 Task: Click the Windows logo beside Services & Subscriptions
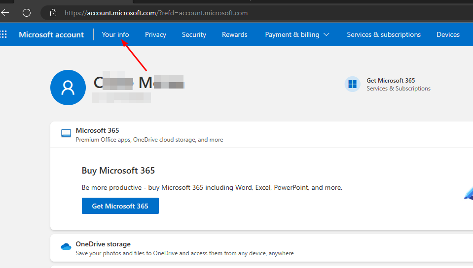(x=352, y=84)
